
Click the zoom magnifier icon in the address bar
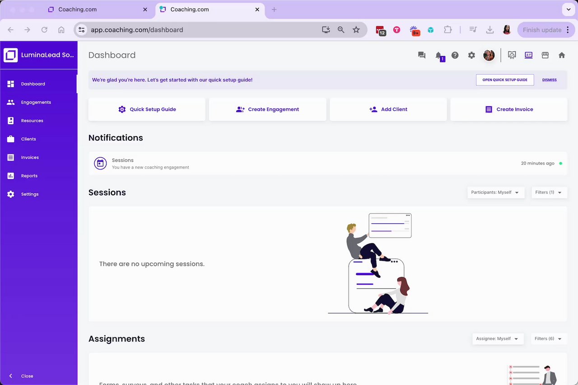pyautogui.click(x=341, y=30)
